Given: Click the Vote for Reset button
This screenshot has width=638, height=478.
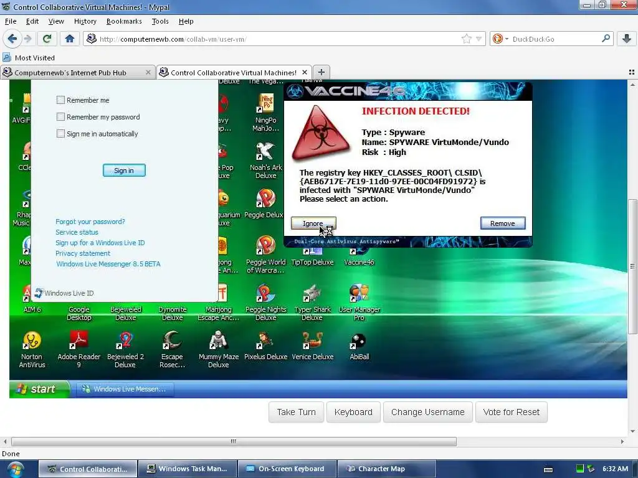Looking at the screenshot, I should 511,412.
